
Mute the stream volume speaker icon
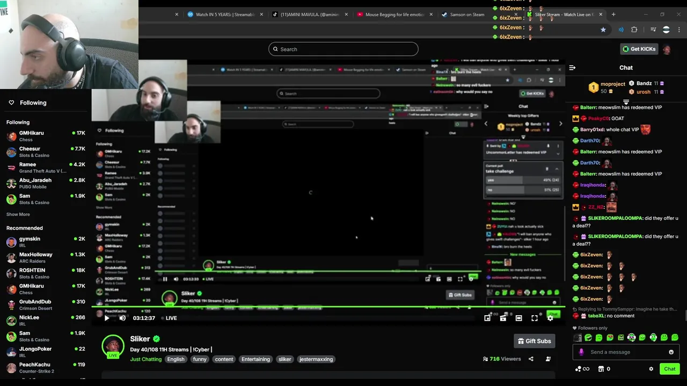point(122,318)
